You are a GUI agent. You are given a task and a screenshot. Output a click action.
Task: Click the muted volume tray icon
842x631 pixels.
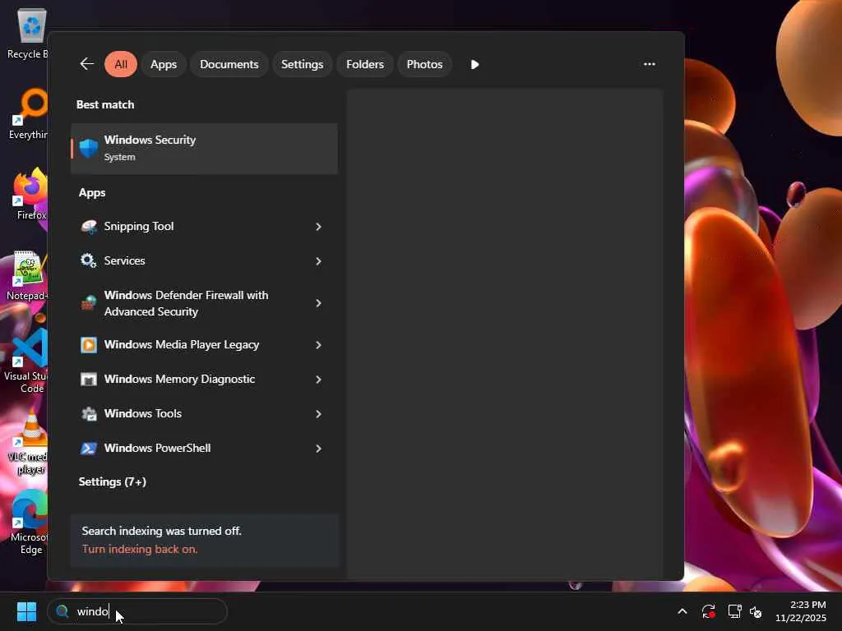coord(756,611)
